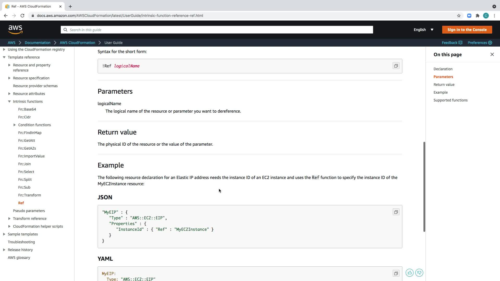Copy the !Ref short form code snippet
The image size is (500, 281).
tap(396, 66)
